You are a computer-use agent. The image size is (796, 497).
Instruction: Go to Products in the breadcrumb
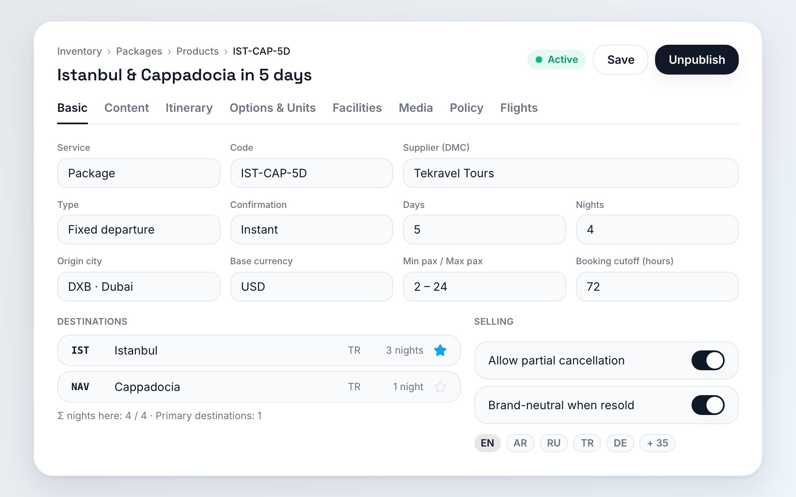click(x=197, y=51)
